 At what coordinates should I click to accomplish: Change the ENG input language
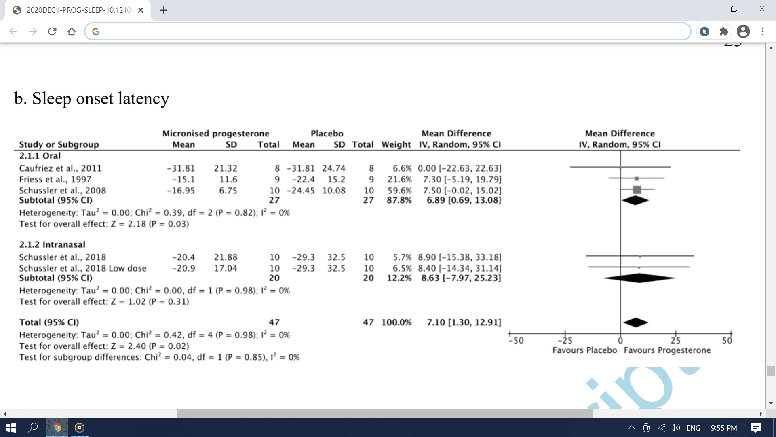pos(694,428)
